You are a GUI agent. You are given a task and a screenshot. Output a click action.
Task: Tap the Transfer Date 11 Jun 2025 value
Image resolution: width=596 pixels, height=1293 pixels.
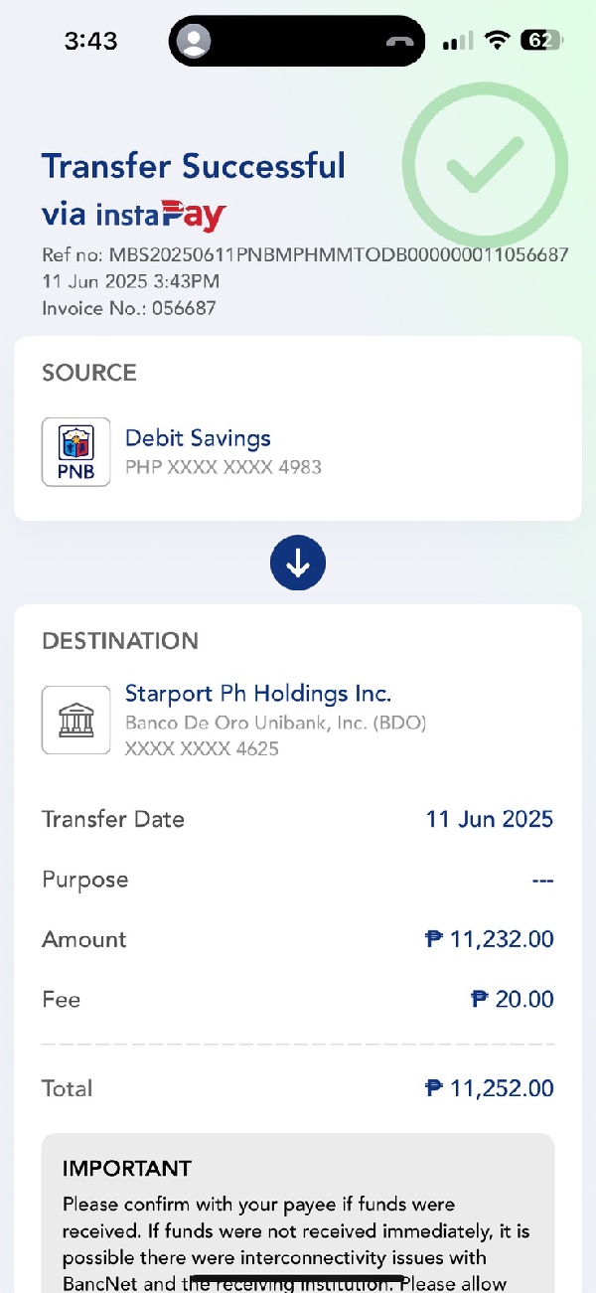click(489, 819)
